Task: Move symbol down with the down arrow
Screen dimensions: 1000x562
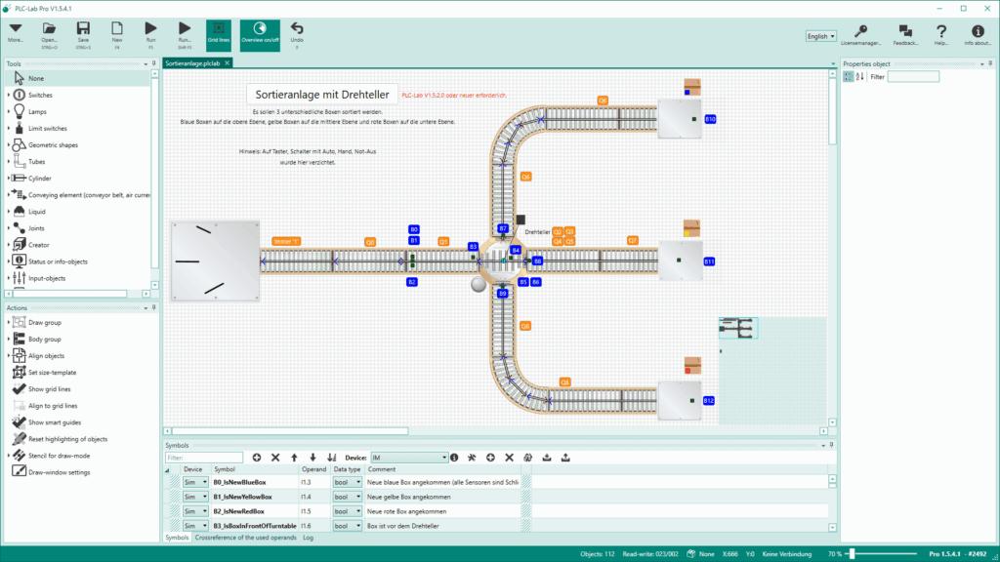Action: point(312,458)
